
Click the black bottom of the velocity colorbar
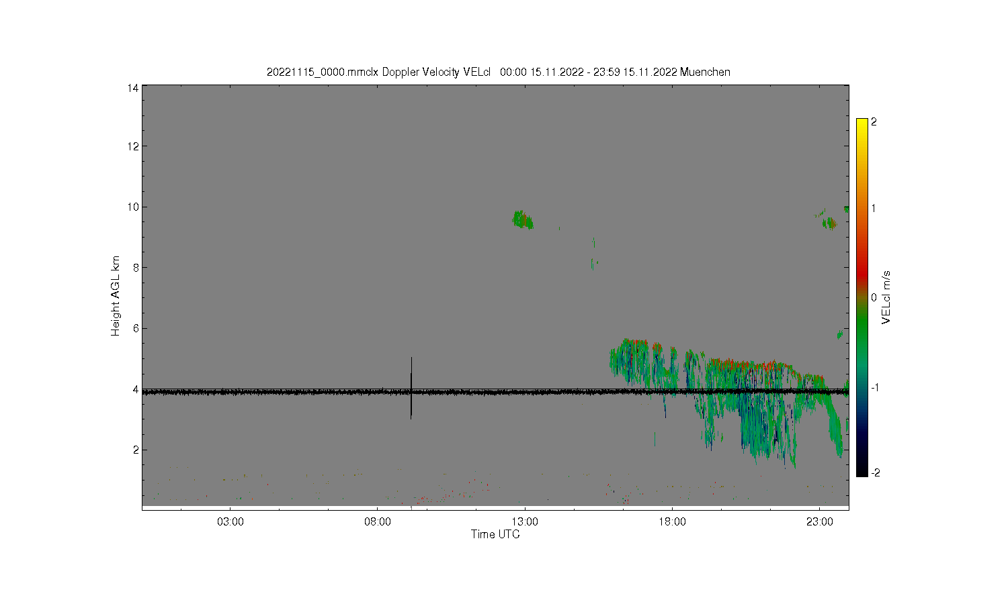click(862, 470)
